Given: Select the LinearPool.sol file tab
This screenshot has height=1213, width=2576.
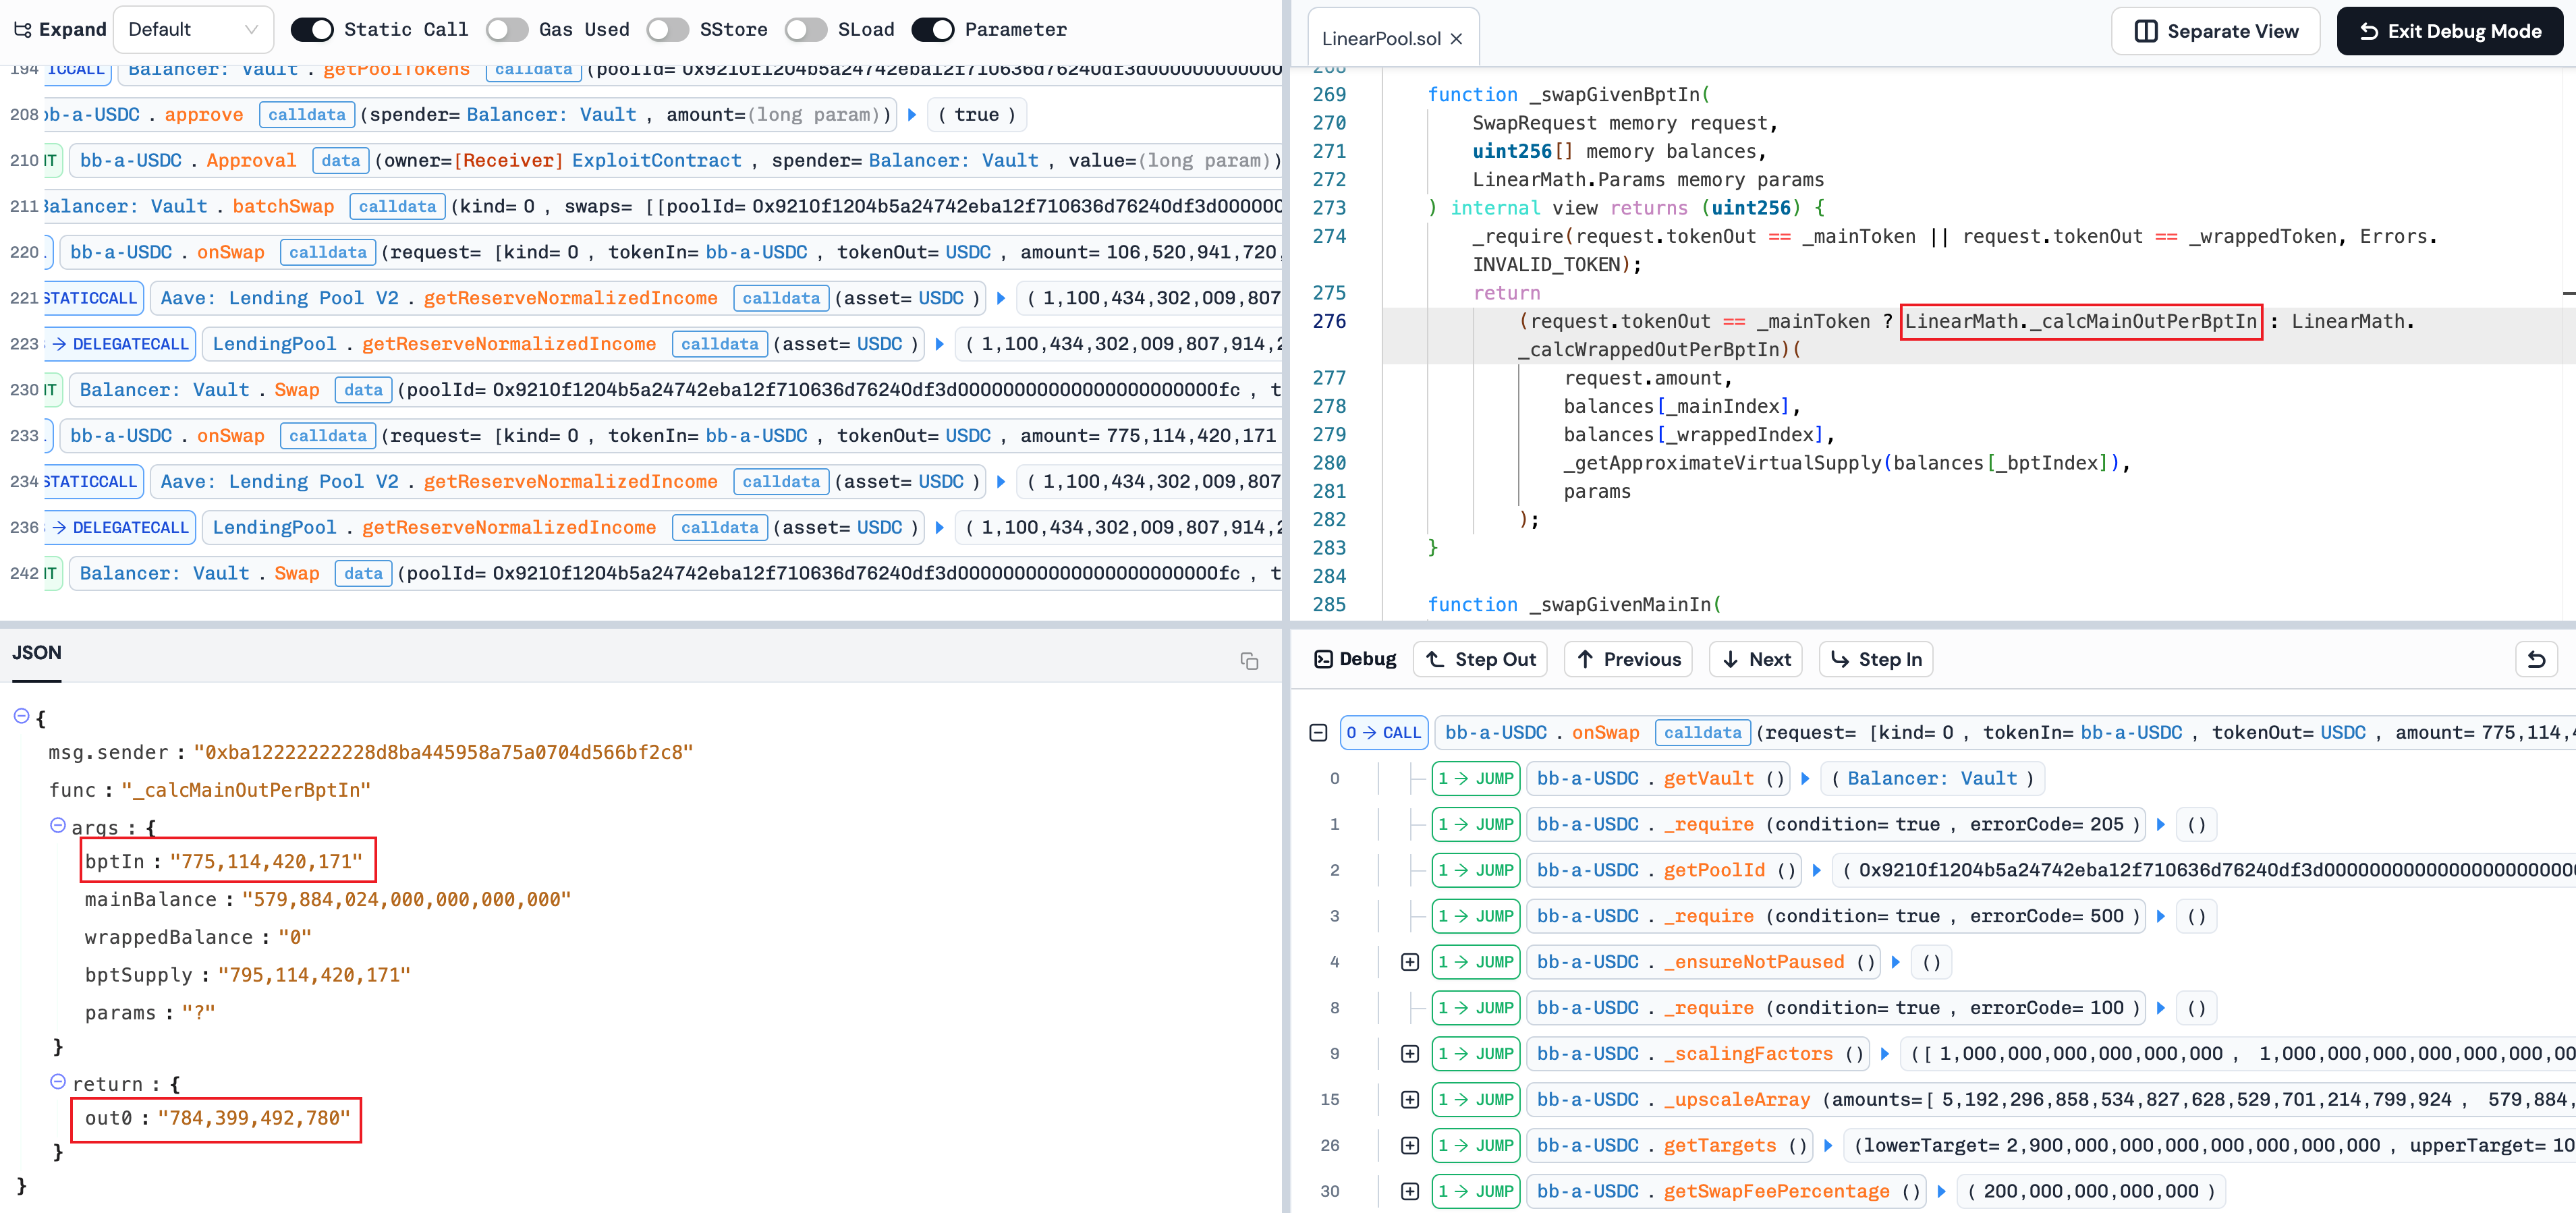Looking at the screenshot, I should (1380, 38).
